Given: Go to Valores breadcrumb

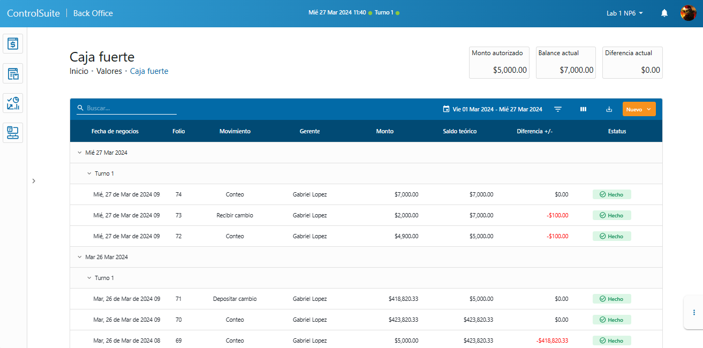Looking at the screenshot, I should click(x=109, y=71).
